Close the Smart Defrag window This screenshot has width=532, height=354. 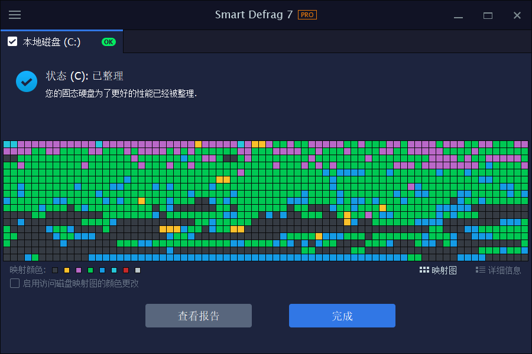pos(517,15)
